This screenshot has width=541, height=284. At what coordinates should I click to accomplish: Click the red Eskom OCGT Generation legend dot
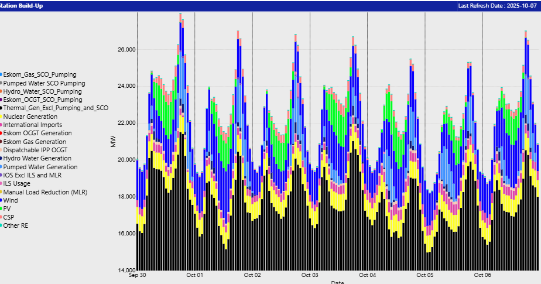pos(1,133)
